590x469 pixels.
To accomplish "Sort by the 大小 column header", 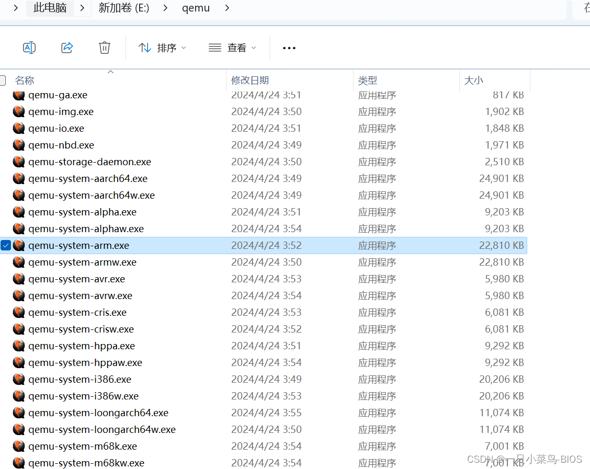I will (474, 80).
